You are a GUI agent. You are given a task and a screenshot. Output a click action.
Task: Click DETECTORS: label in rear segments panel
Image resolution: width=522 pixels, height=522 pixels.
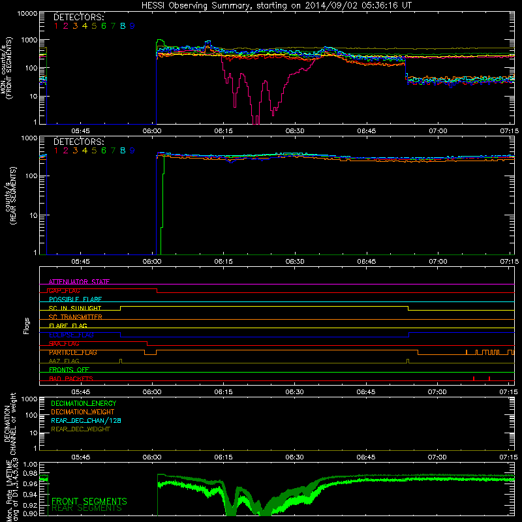79,142
